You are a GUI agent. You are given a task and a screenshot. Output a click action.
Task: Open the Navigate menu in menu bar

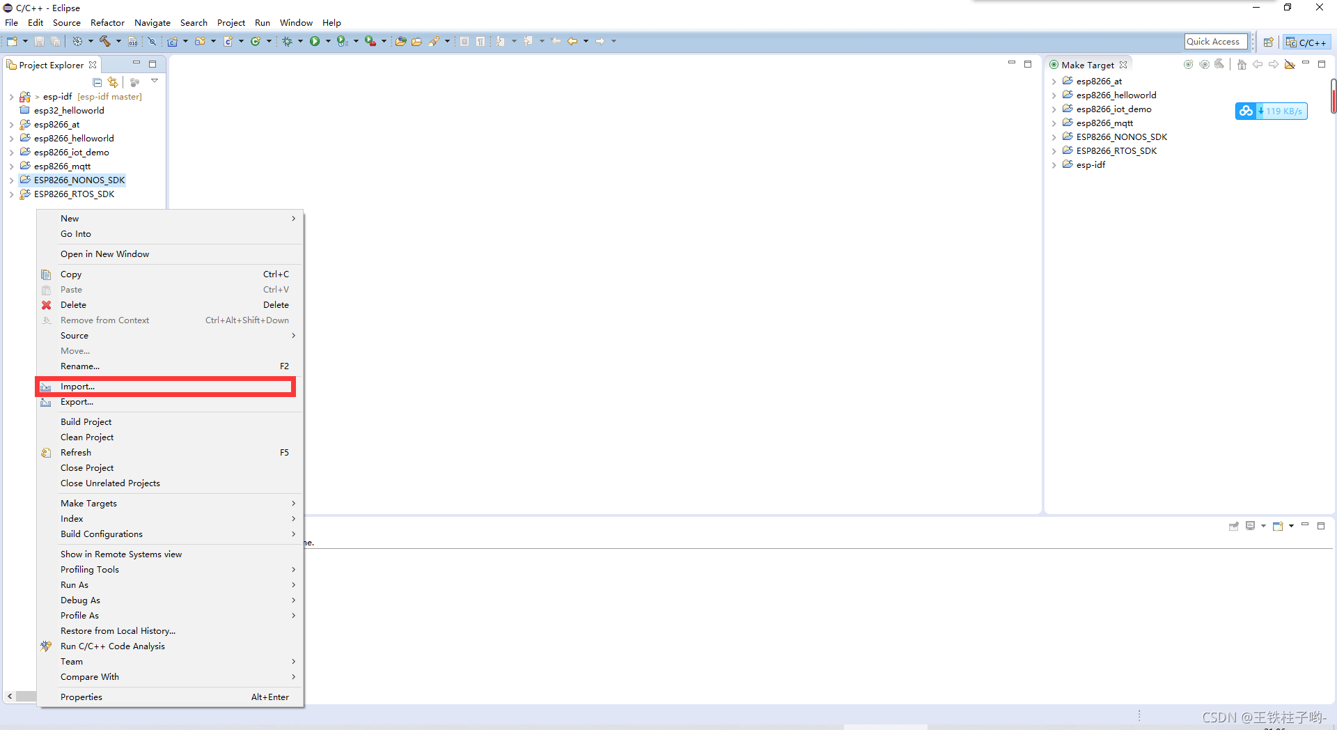(153, 23)
